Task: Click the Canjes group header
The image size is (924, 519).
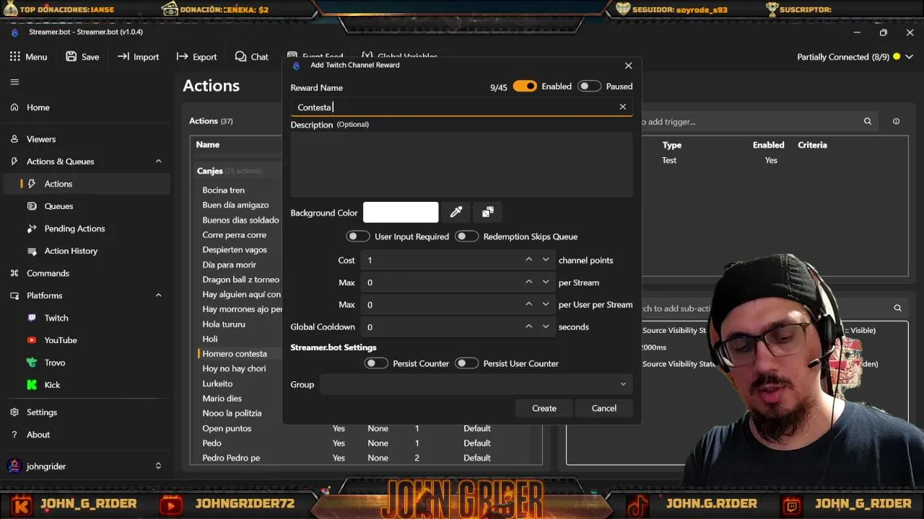Action: [209, 171]
